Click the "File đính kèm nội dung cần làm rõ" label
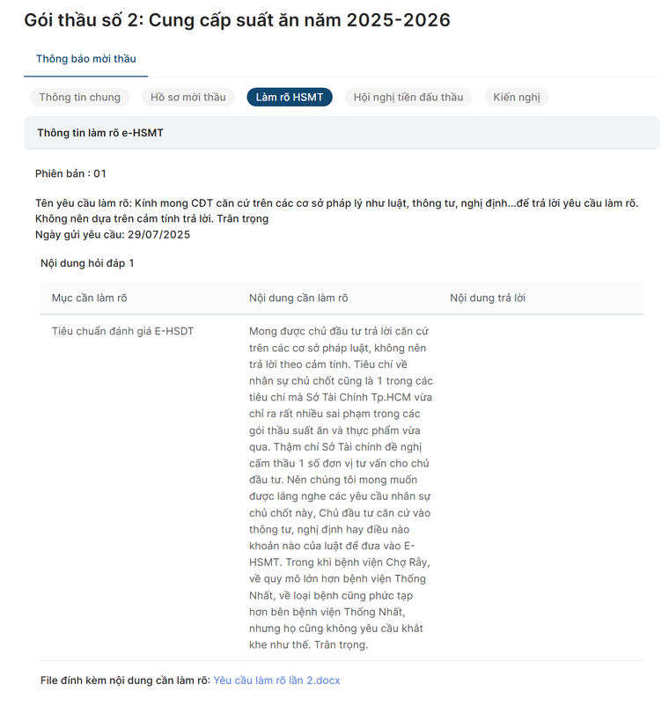Screen dimensions: 669x706 tap(124, 680)
